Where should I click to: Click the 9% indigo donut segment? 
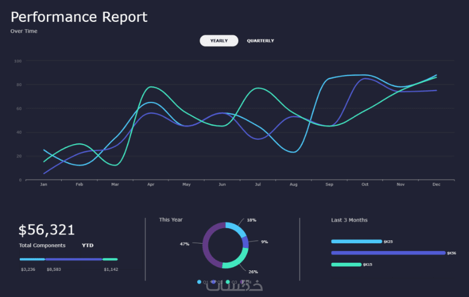coord(245,242)
